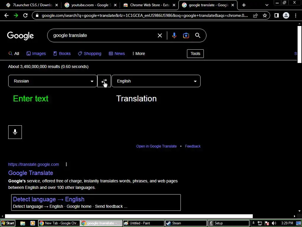Click the 3:29 PM clock
The height and width of the screenshot is (227, 302).
point(287,223)
